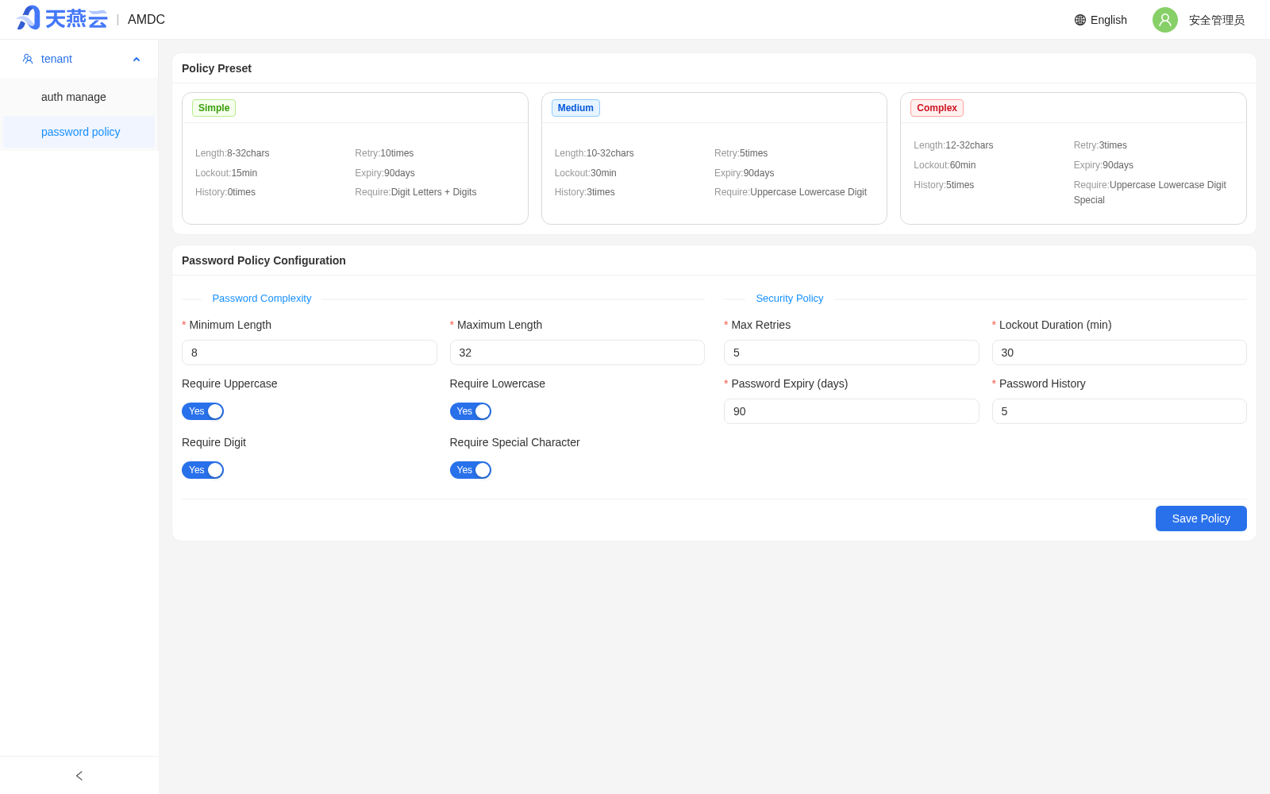Focus the Max Retries input field
This screenshot has width=1270, height=794.
(852, 353)
